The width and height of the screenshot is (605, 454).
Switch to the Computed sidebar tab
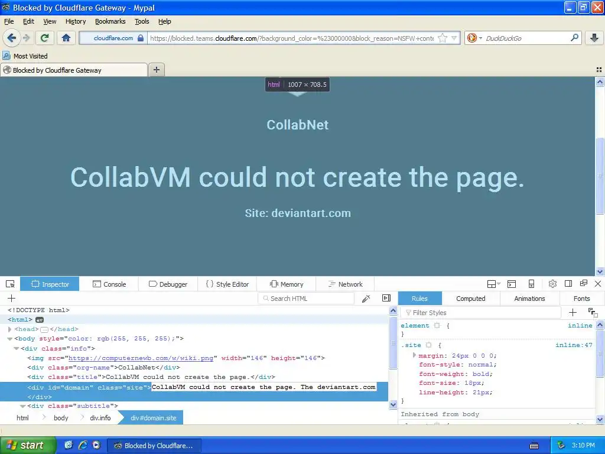[x=470, y=299]
